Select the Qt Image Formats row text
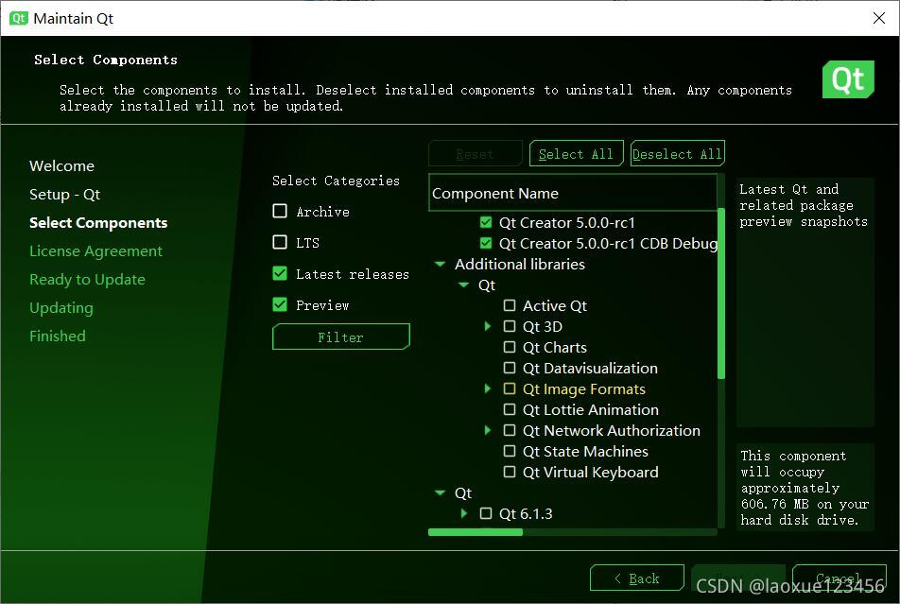Screen dimensions: 900x604 pos(583,388)
